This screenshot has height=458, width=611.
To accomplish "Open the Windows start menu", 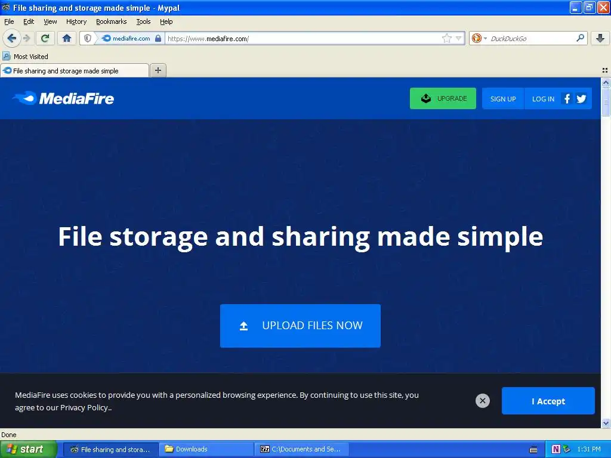I will tap(28, 449).
